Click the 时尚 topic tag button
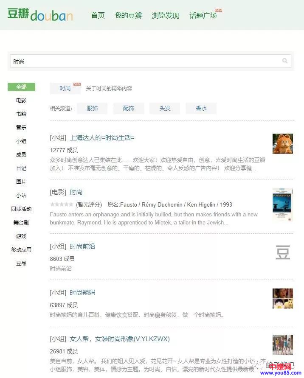The width and height of the screenshot is (304, 378). 65,88
